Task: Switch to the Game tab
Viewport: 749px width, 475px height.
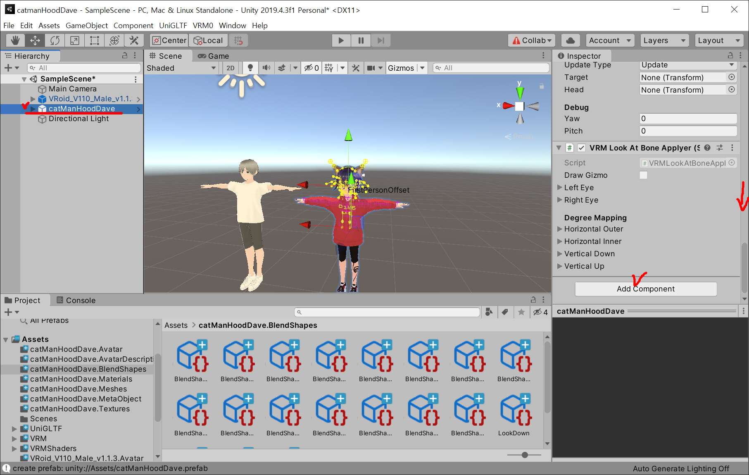Action: point(213,56)
